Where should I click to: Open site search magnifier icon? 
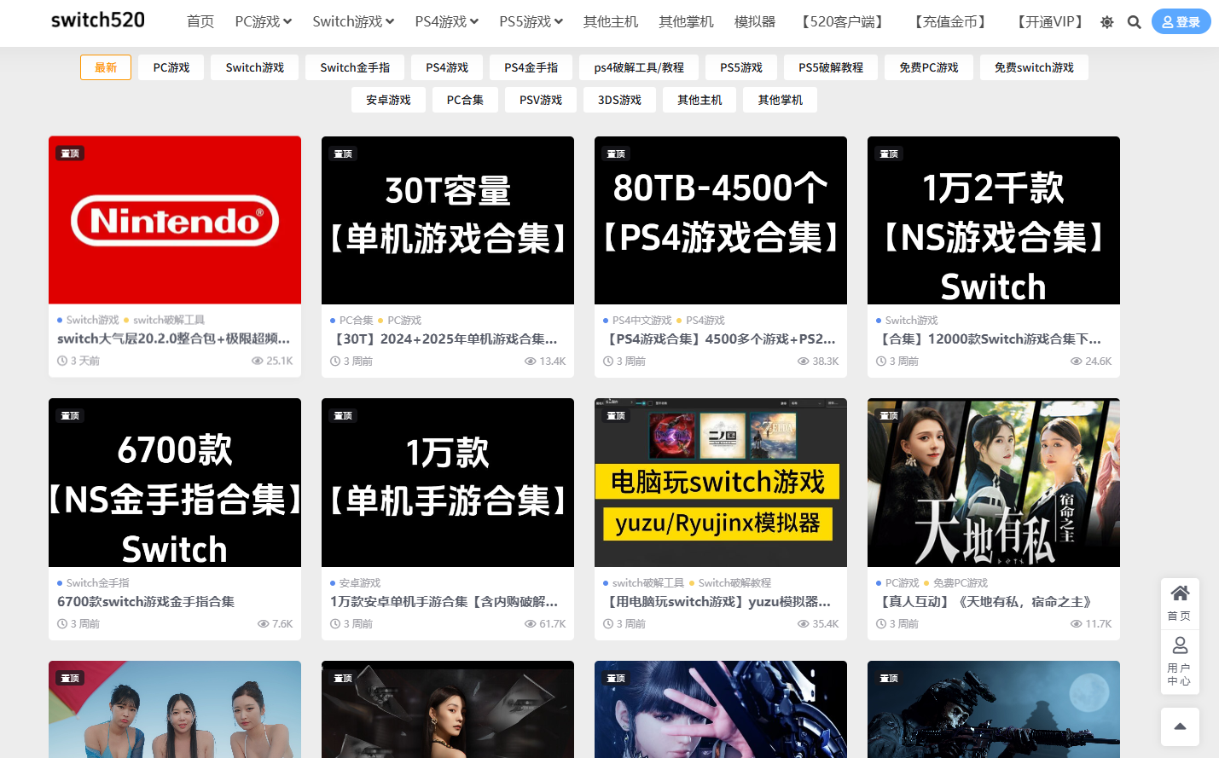coord(1134,22)
